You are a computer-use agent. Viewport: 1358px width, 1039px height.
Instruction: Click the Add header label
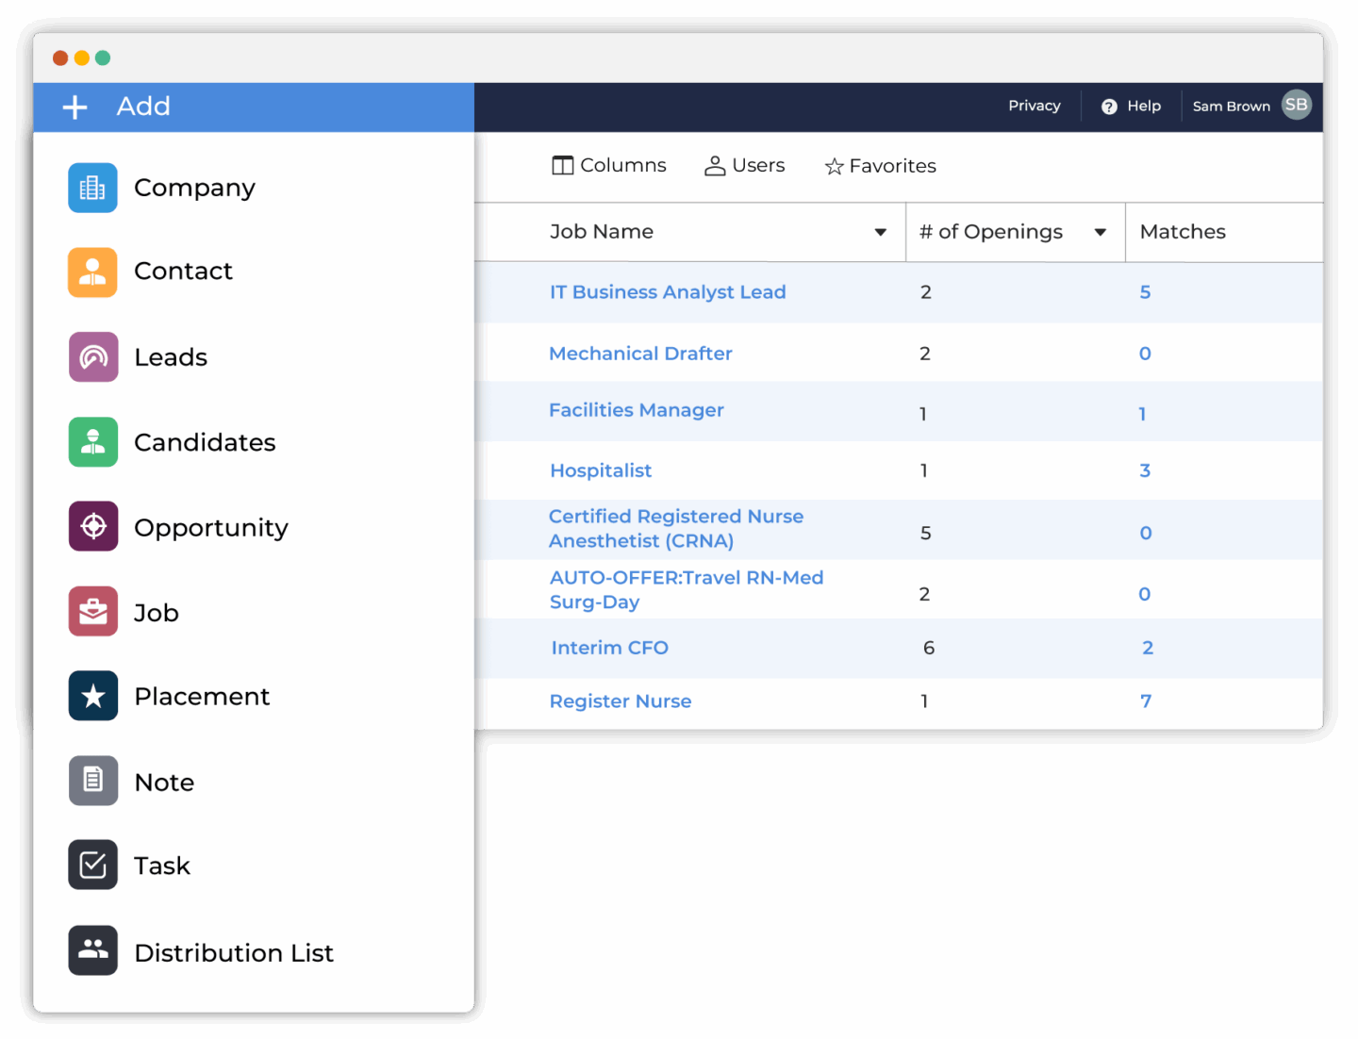143,107
